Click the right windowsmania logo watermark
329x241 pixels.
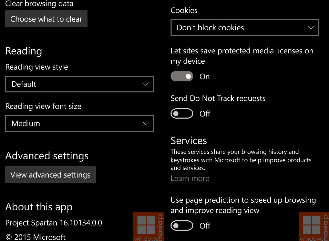[x=314, y=227]
